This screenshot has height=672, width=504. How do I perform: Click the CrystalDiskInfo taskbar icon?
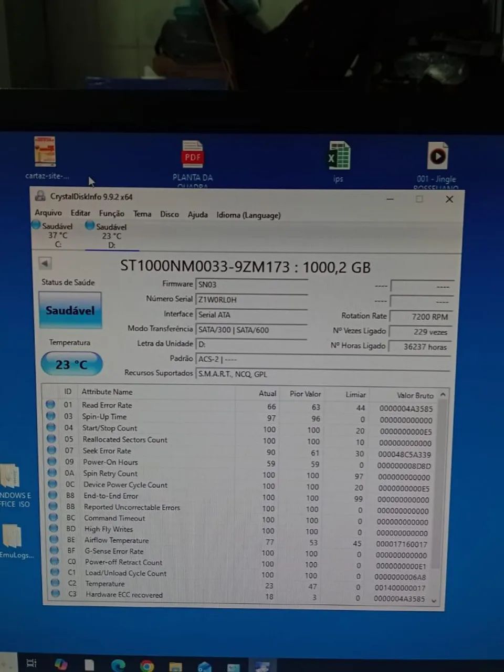(x=262, y=667)
